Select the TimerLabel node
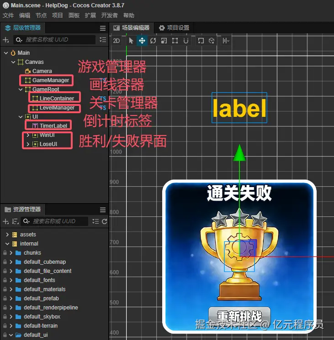 (53, 126)
